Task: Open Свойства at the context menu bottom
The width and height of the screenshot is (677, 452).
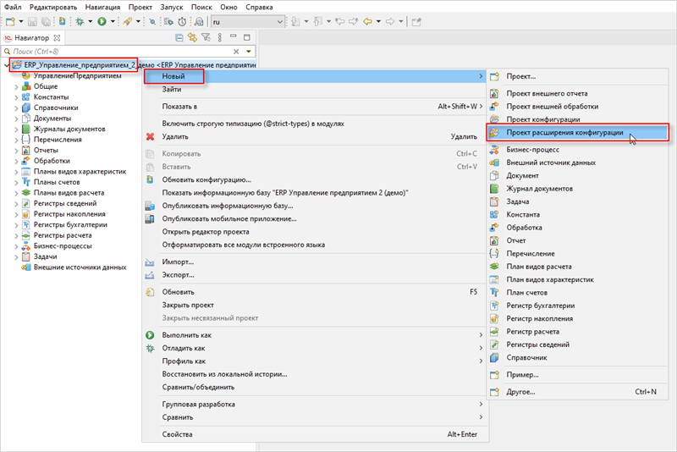Action: [x=178, y=434]
